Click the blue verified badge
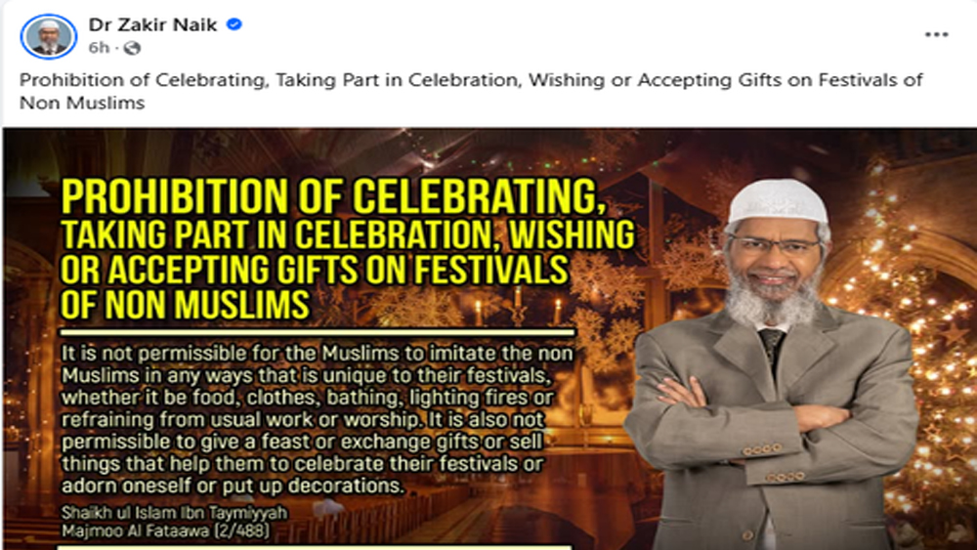This screenshot has height=550, width=977. 234,25
